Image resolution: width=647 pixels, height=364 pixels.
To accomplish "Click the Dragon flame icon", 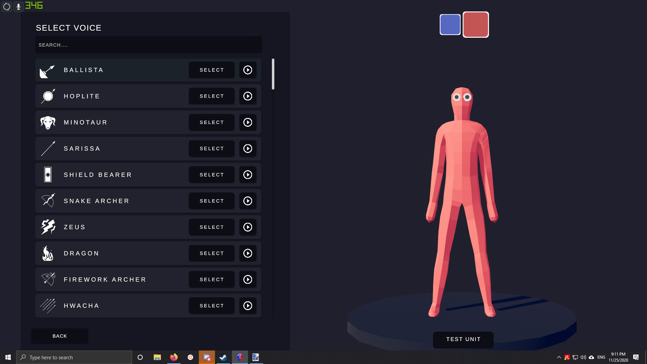I will (48, 253).
